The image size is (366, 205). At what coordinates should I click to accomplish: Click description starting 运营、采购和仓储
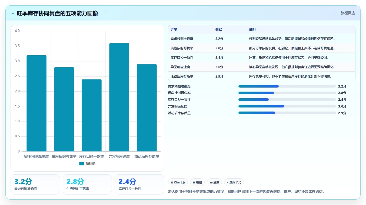click(289, 58)
